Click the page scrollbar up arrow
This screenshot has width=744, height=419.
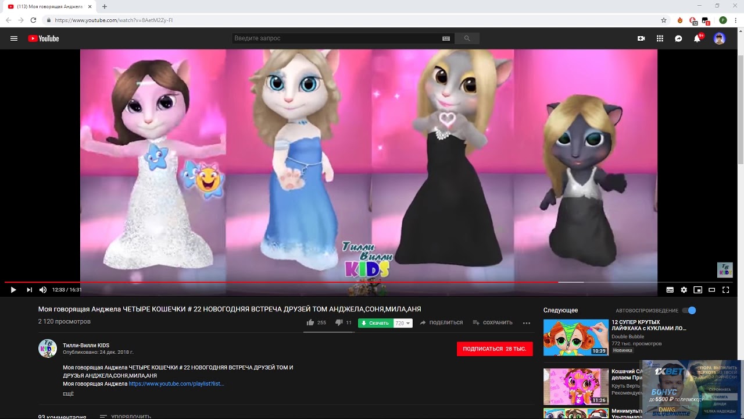pyautogui.click(x=741, y=31)
